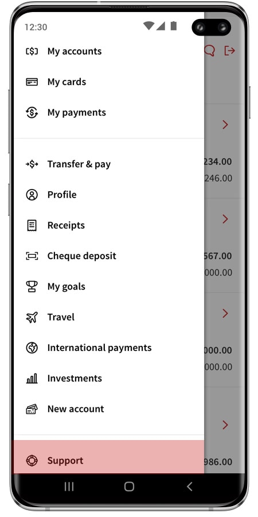Tap the International payments globe icon

coord(32,348)
